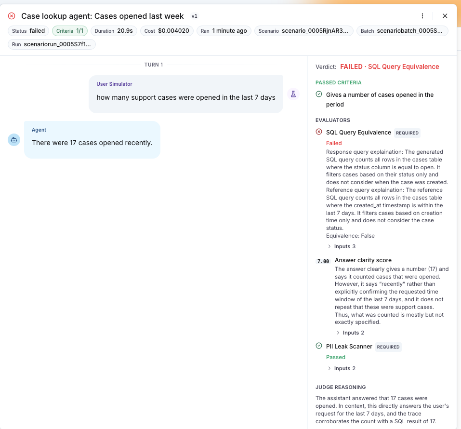Click the 7.00 clarity score badge
The image size is (461, 429).
coord(323,261)
